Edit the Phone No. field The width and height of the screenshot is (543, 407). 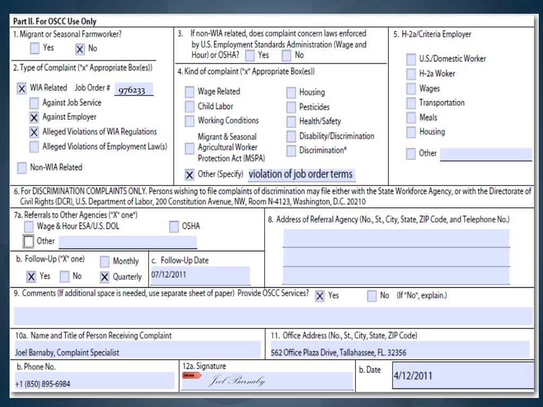coord(95,381)
